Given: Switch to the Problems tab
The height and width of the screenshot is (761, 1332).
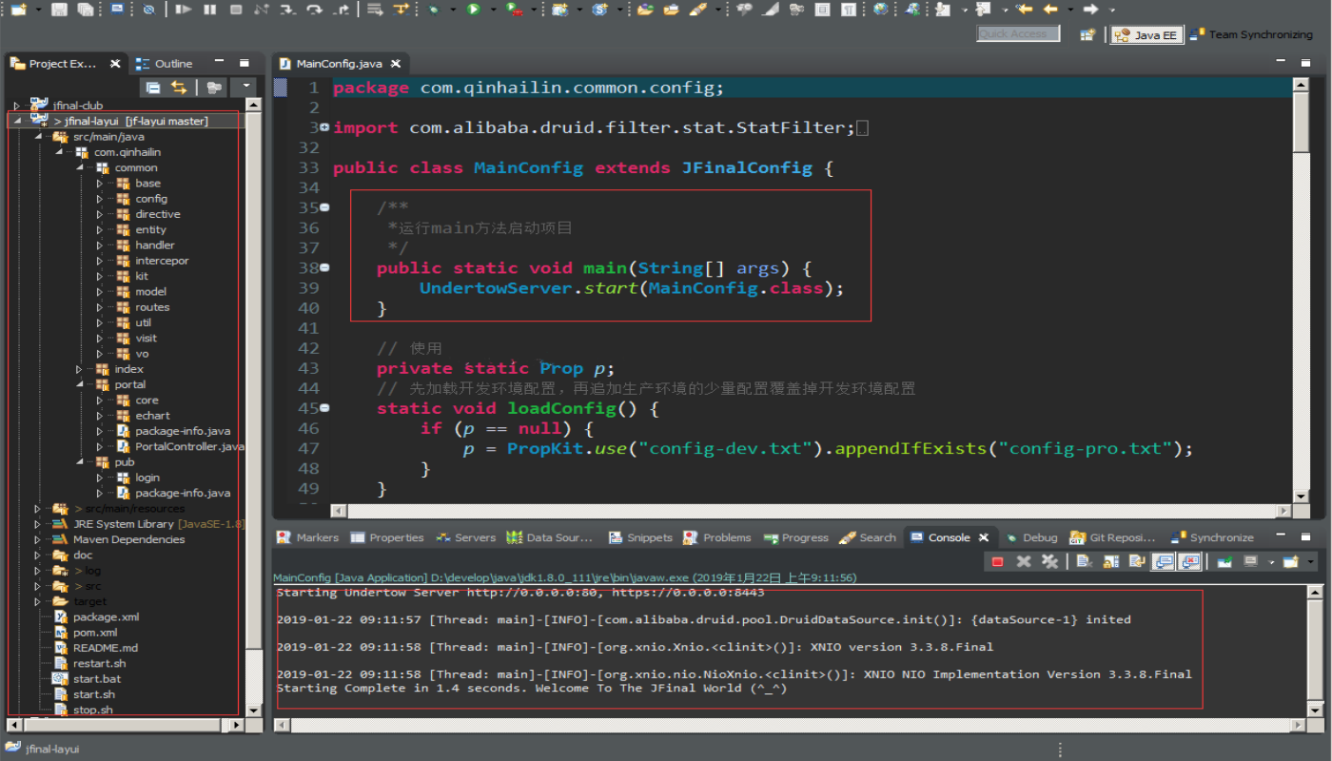Looking at the screenshot, I should [717, 537].
